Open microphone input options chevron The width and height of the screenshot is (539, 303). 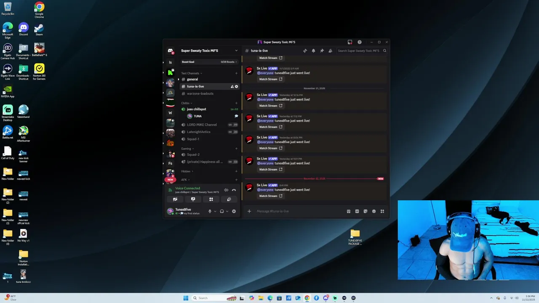click(x=215, y=211)
